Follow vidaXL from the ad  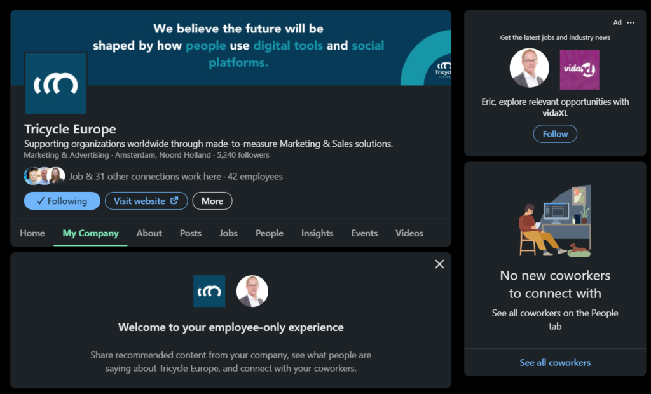coord(555,134)
